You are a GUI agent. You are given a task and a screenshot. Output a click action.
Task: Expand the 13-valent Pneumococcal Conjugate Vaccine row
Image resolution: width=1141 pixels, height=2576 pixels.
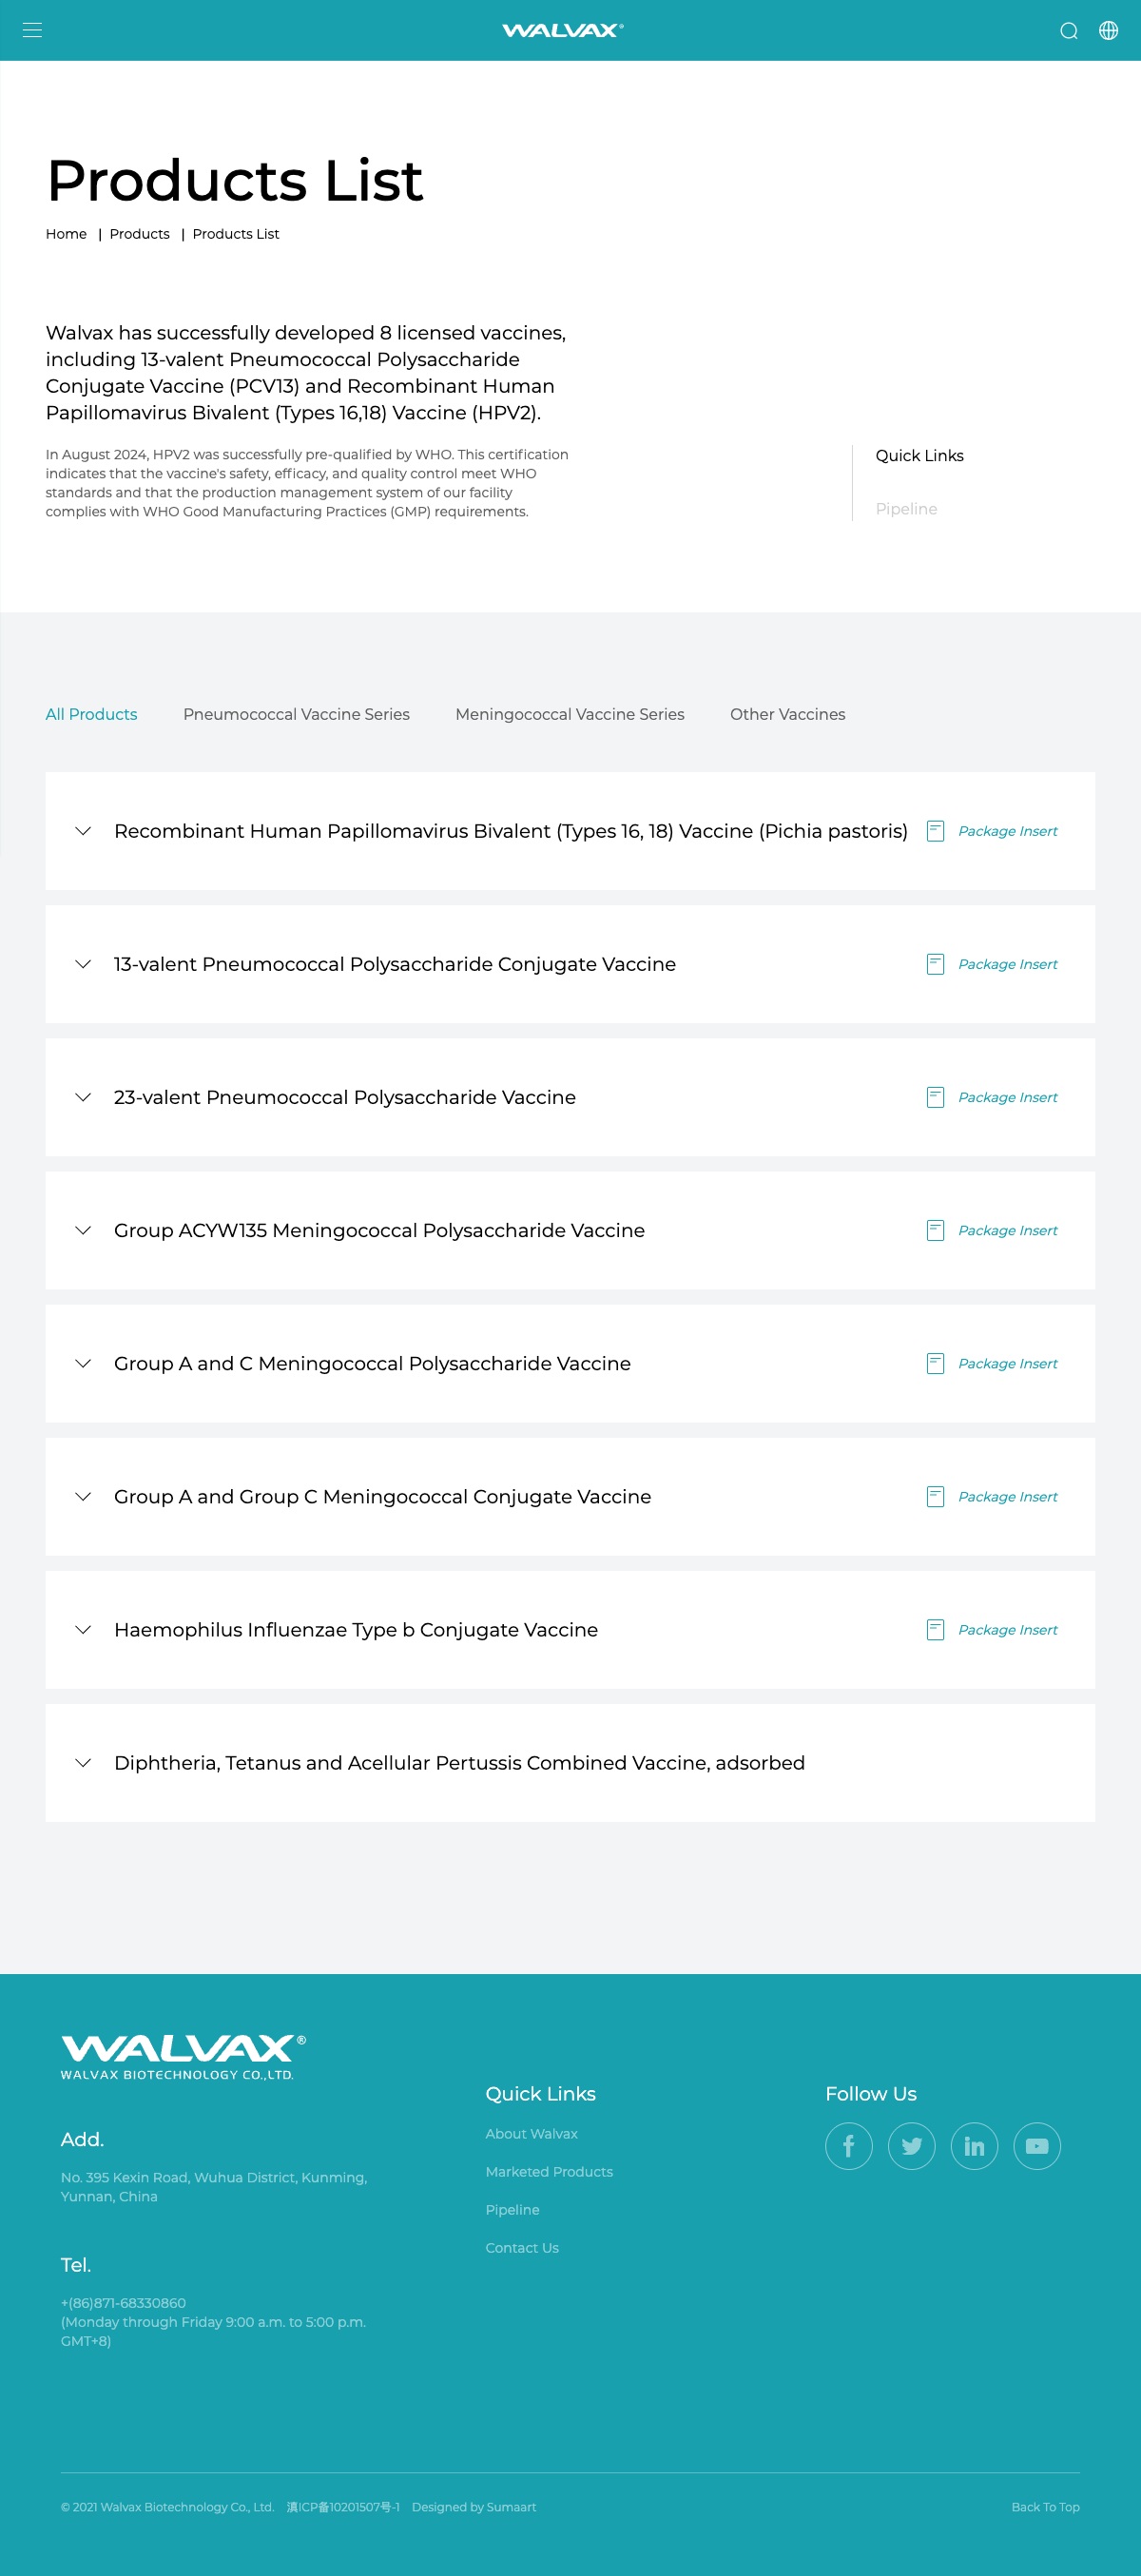point(570,964)
